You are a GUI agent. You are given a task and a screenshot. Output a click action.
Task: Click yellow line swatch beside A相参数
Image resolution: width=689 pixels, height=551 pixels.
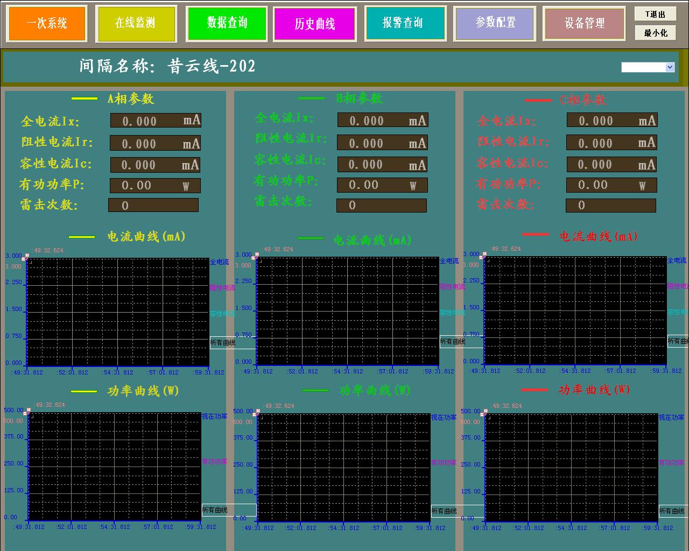tap(85, 99)
